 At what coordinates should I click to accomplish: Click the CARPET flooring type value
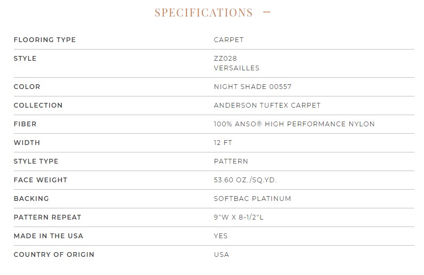tap(229, 39)
